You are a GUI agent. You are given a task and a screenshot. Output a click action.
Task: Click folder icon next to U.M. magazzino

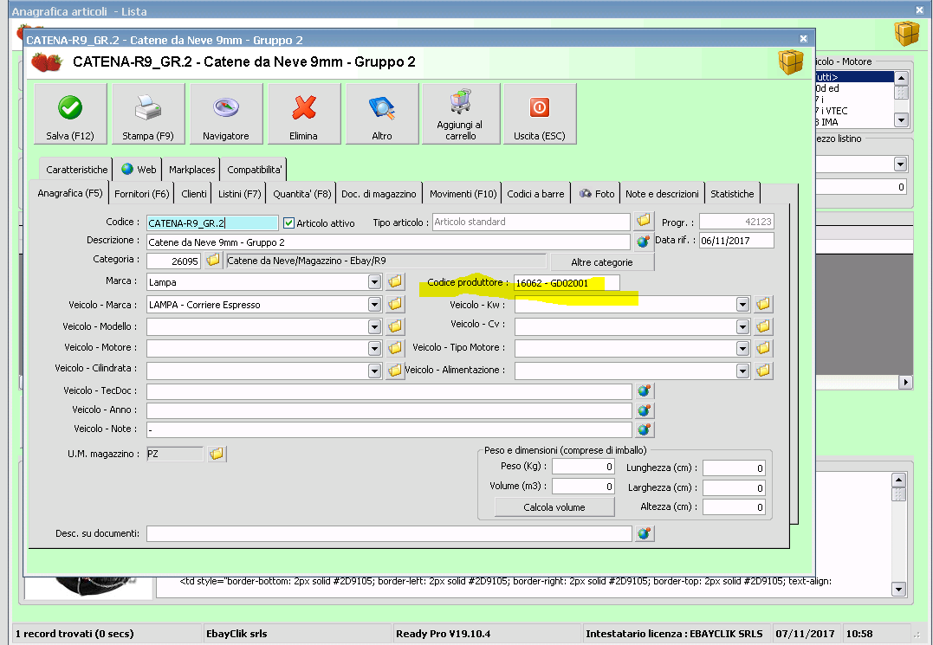(217, 454)
